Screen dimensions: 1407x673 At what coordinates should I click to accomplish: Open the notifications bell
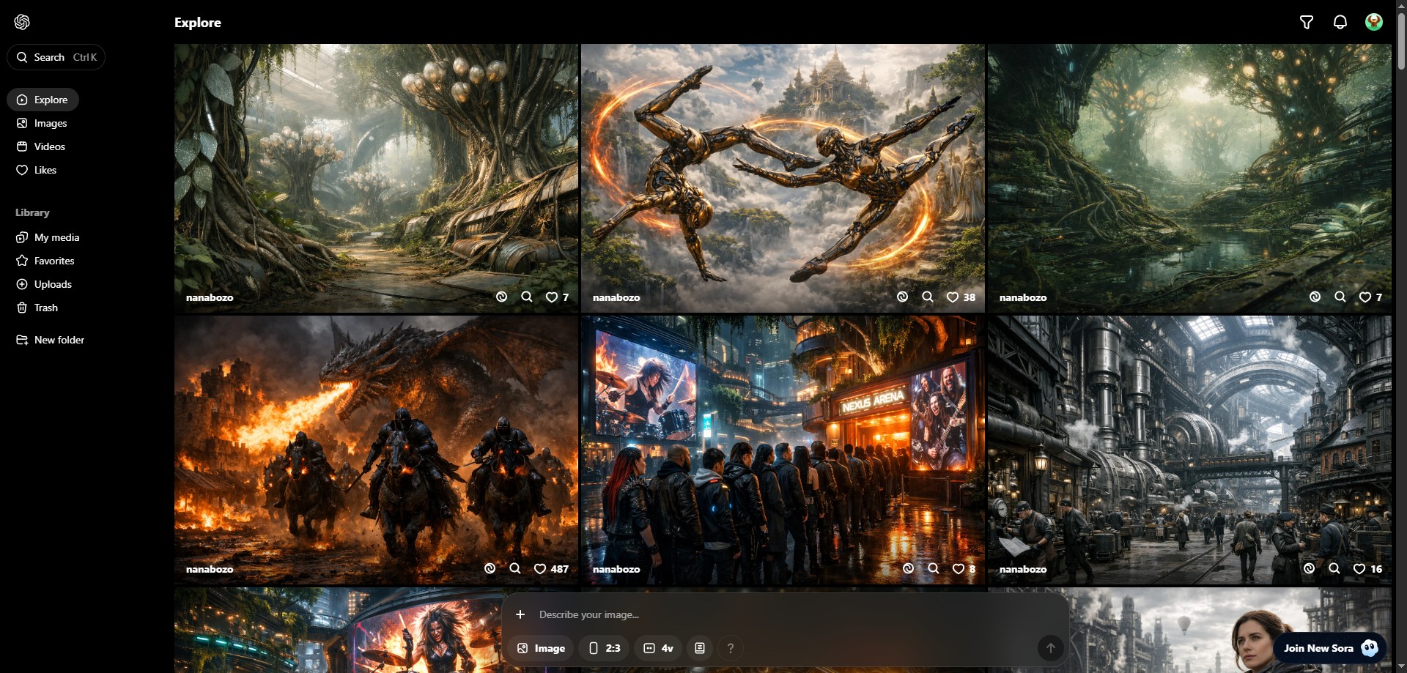[x=1340, y=22]
